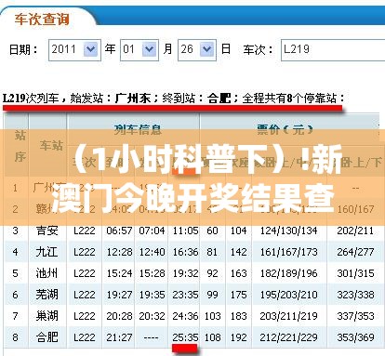Select the 巢湖 station cell

[x=46, y=316]
